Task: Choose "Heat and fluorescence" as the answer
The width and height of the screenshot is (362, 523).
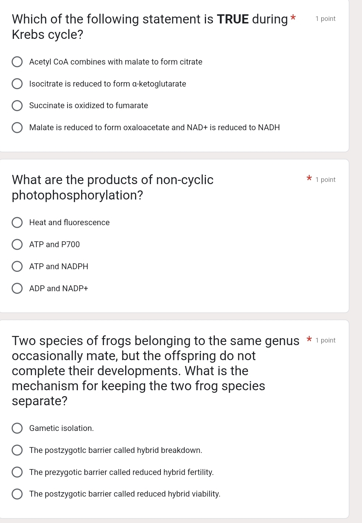Action: point(17,222)
